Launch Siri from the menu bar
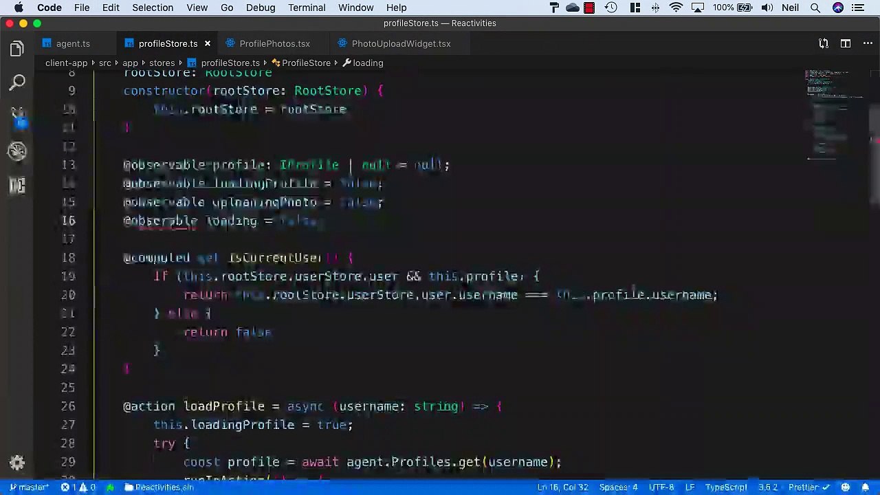 [837, 8]
